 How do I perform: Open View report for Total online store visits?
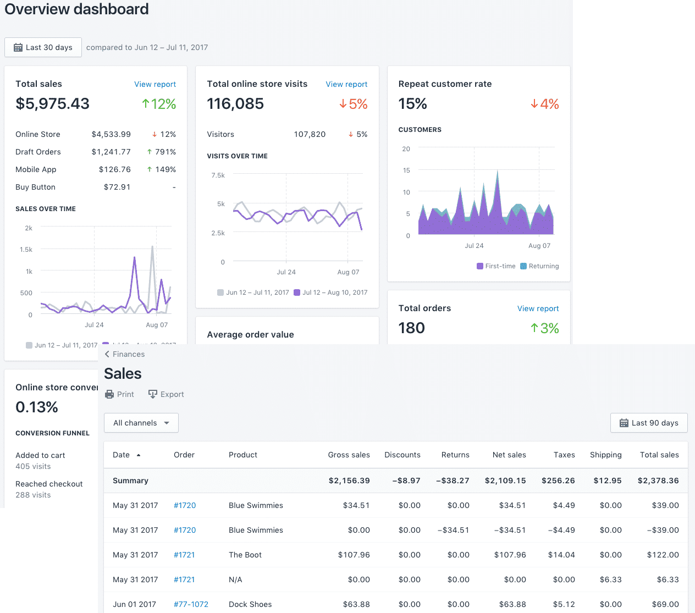[x=346, y=84]
